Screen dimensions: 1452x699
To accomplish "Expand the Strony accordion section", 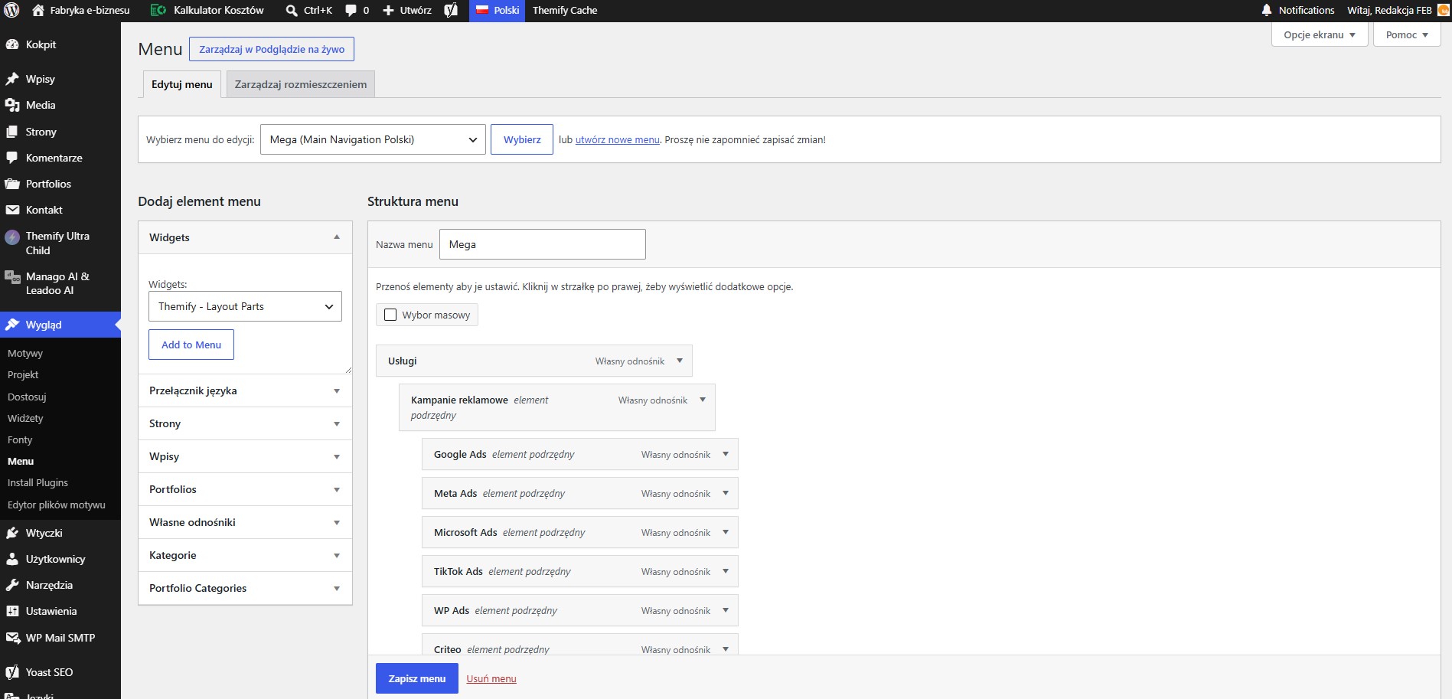I will tap(245, 423).
